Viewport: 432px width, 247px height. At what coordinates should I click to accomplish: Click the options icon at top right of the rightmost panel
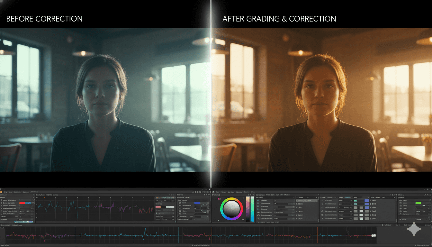[x=428, y=195]
